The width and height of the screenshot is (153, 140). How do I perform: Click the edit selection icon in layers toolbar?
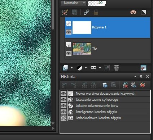tap(65, 12)
